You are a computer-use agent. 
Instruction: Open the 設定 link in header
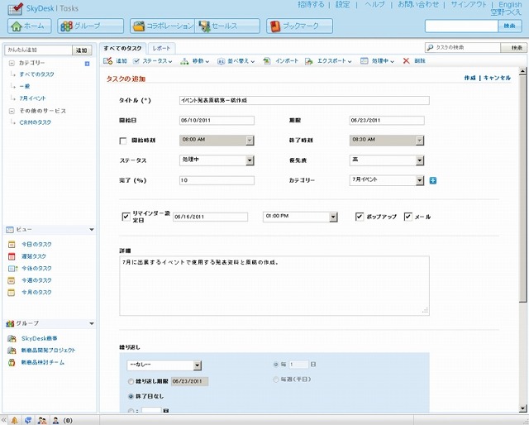tap(342, 4)
